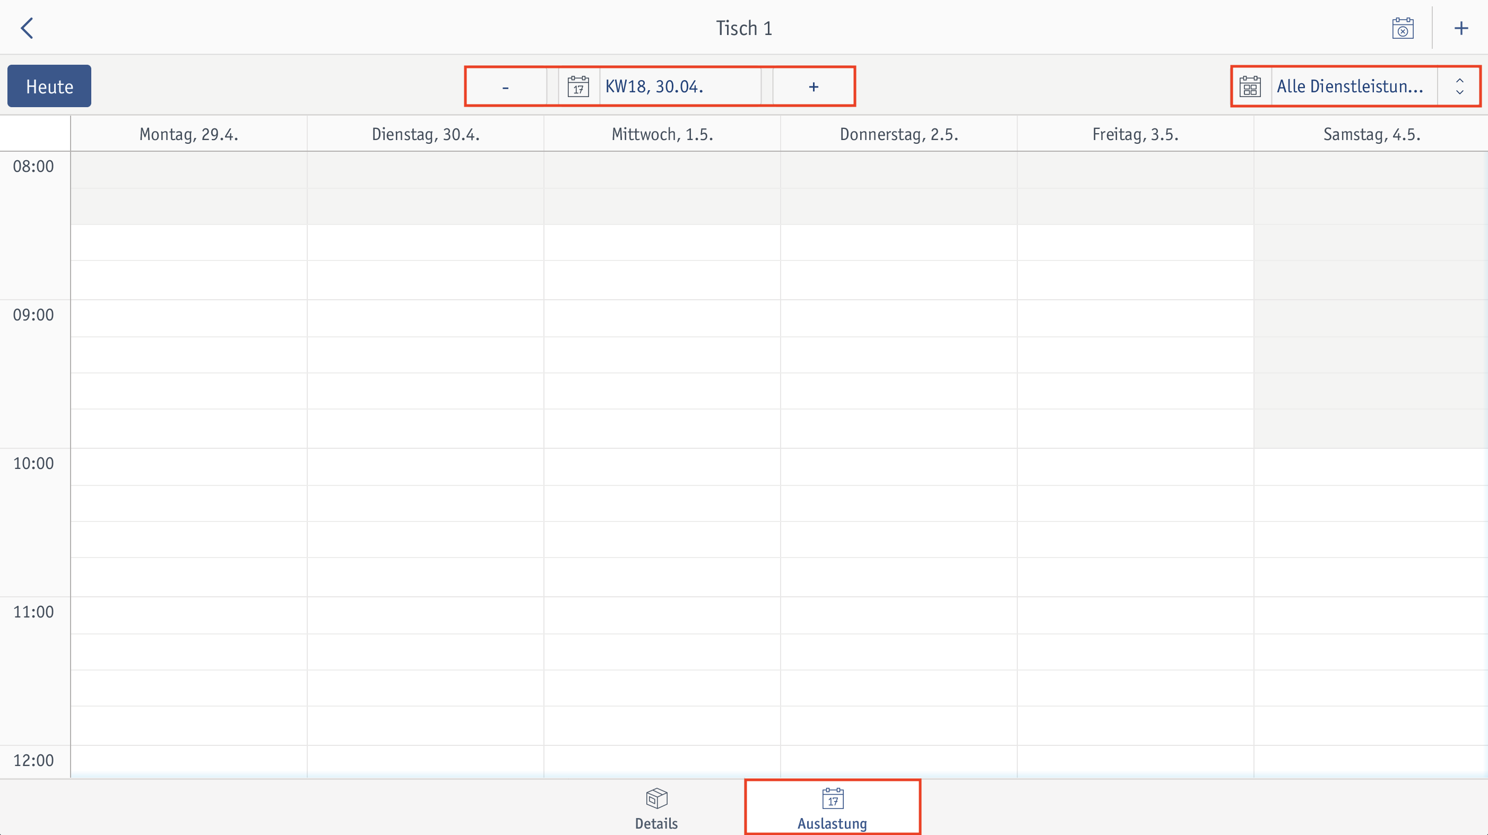Open date picker calendar icon next to KW18
Viewport: 1488px width, 835px height.
click(x=578, y=86)
